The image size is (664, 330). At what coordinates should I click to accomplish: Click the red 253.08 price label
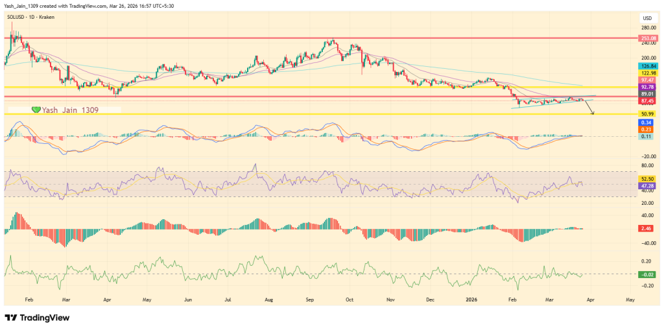(x=647, y=38)
